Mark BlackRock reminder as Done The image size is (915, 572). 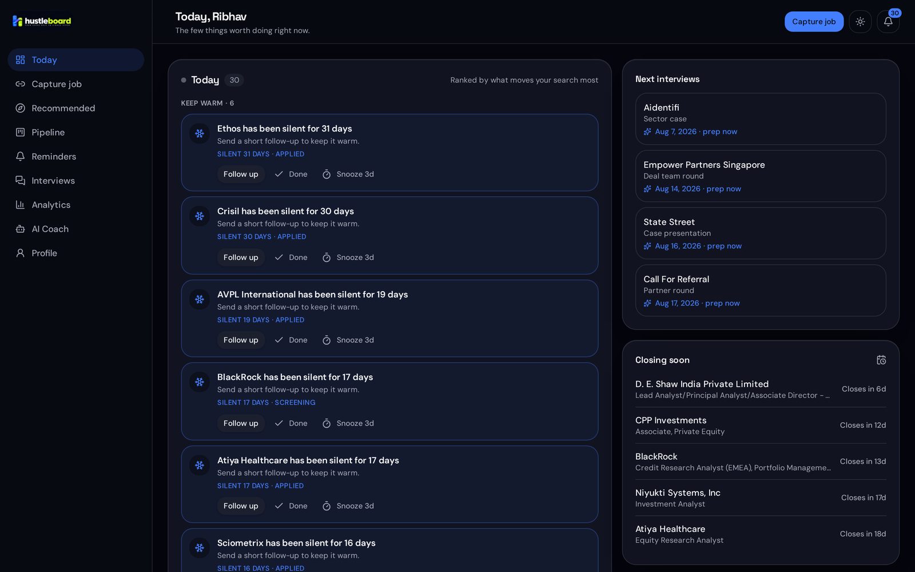click(x=291, y=423)
